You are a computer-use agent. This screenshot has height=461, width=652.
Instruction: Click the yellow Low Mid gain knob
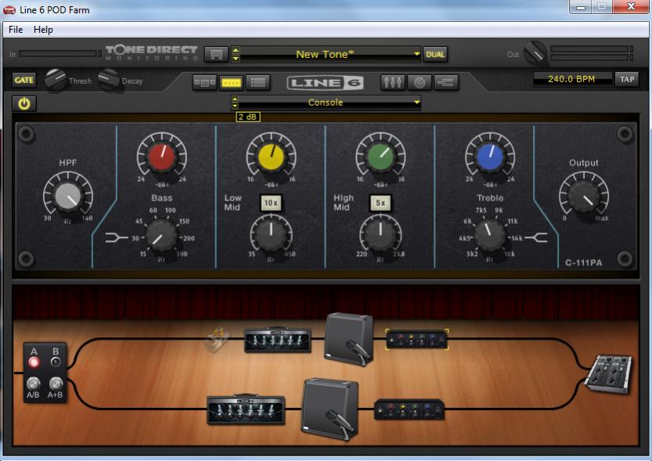(271, 157)
